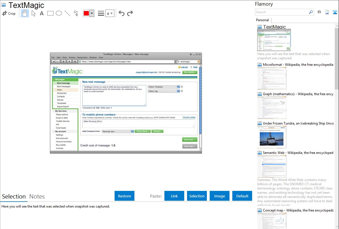
Task: Activate the hand pan tool
Action: [x=25, y=13]
